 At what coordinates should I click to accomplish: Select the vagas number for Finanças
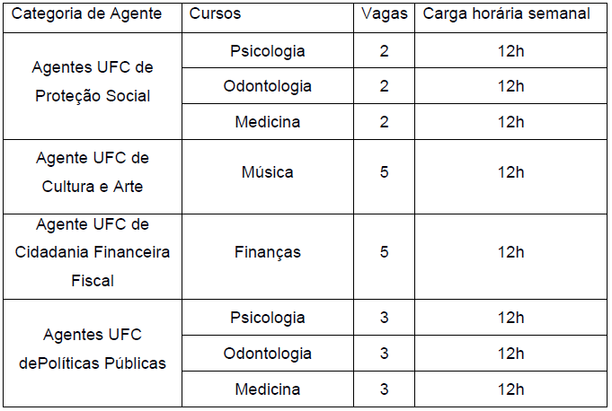click(385, 252)
